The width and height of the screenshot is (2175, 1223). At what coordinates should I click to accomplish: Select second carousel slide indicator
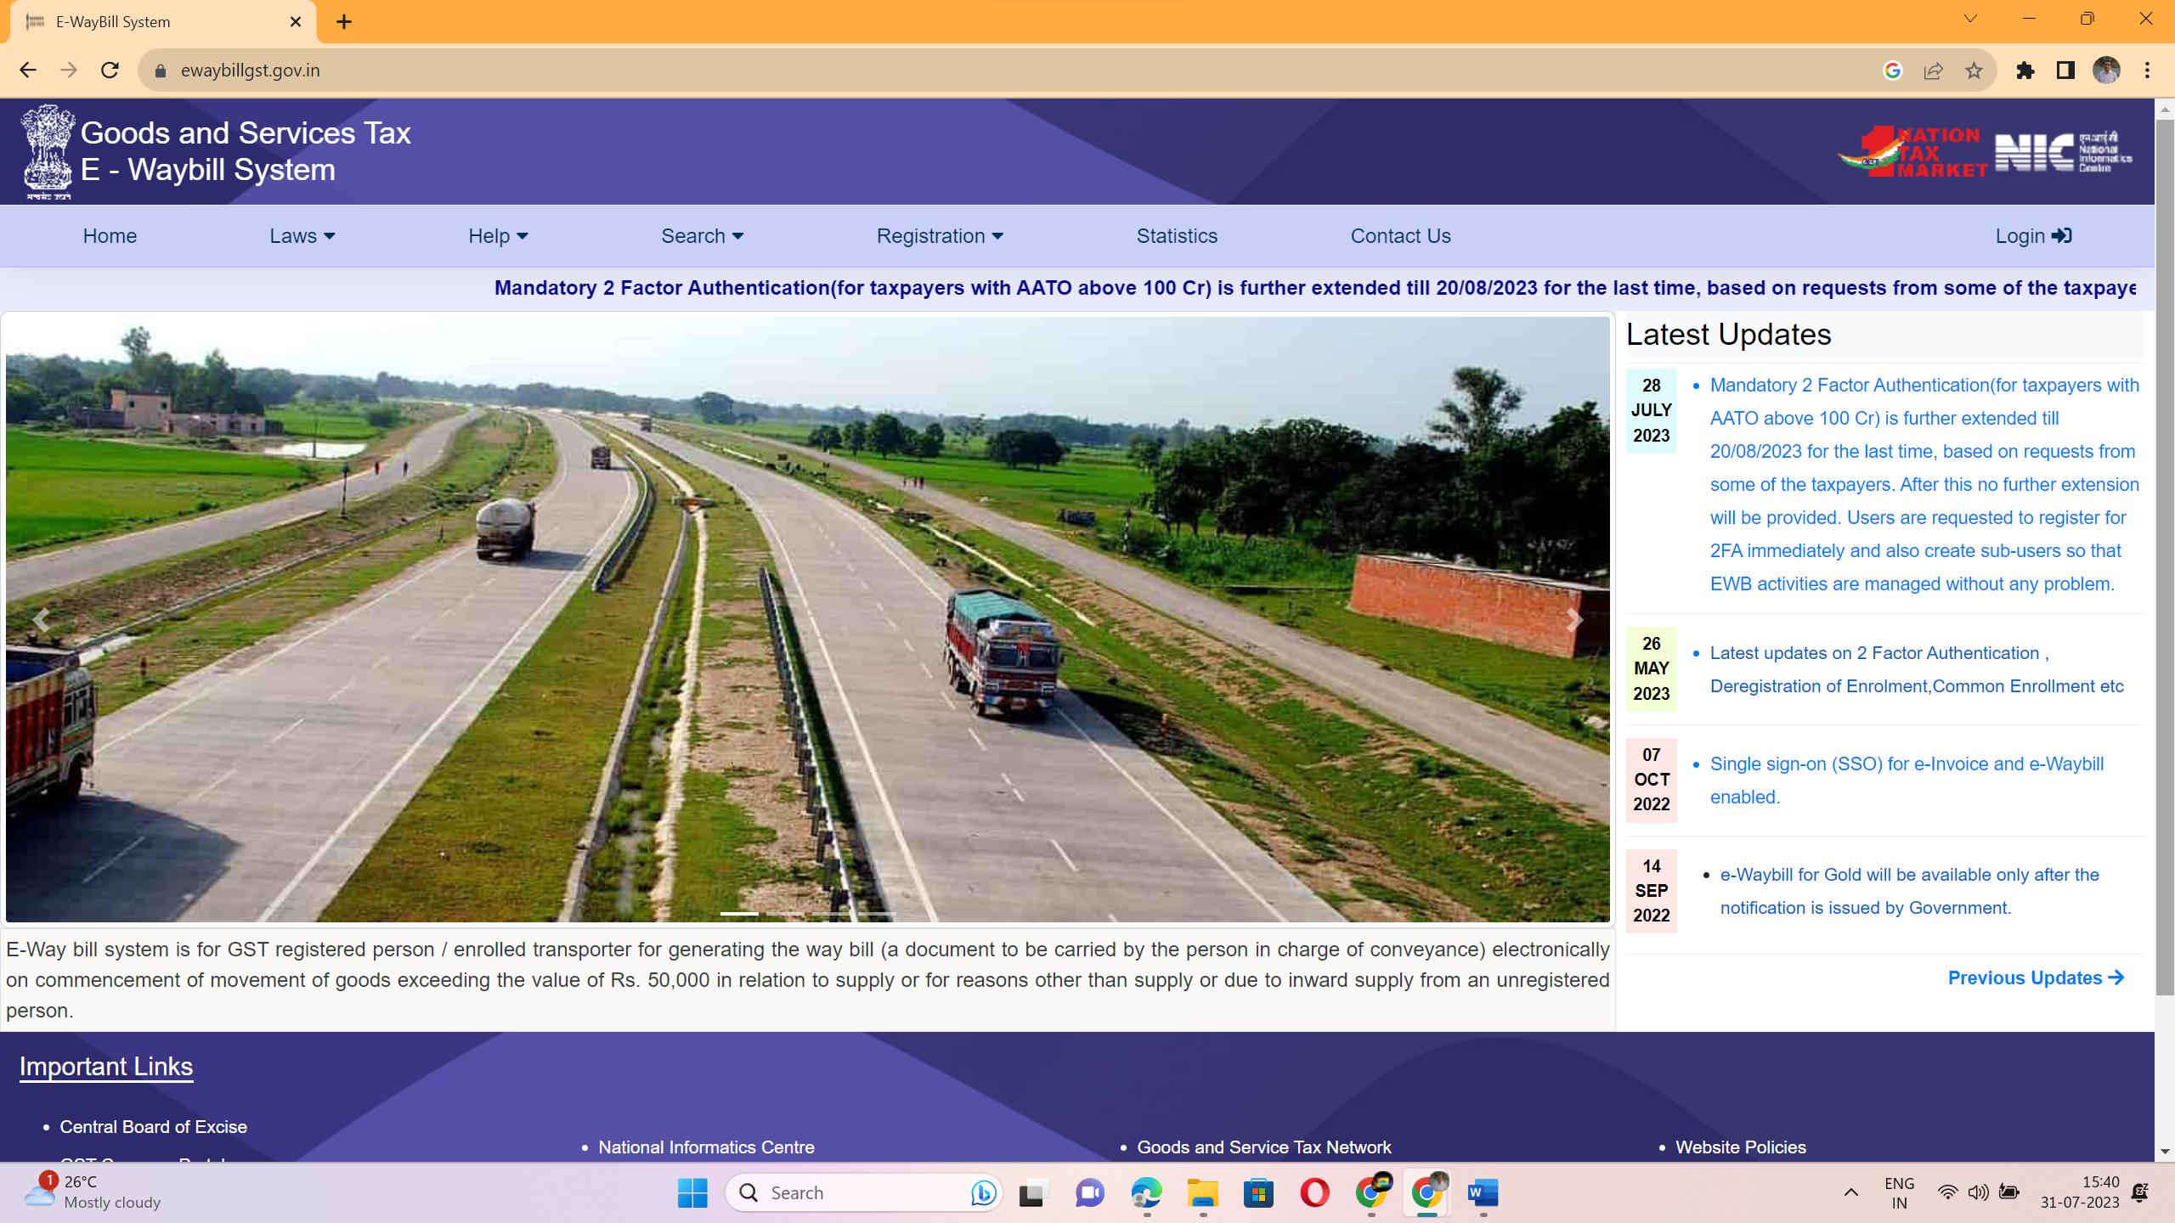[x=785, y=914]
